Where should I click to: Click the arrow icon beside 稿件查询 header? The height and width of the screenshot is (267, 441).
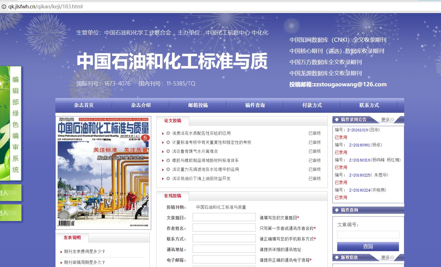click(337, 210)
